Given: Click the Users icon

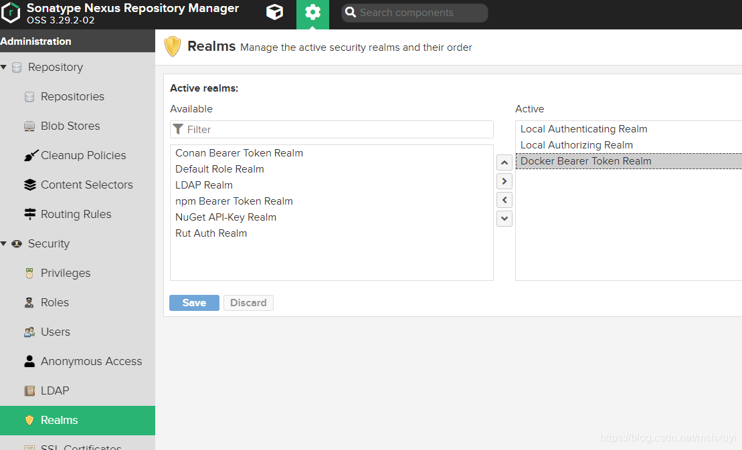Looking at the screenshot, I should (x=29, y=332).
